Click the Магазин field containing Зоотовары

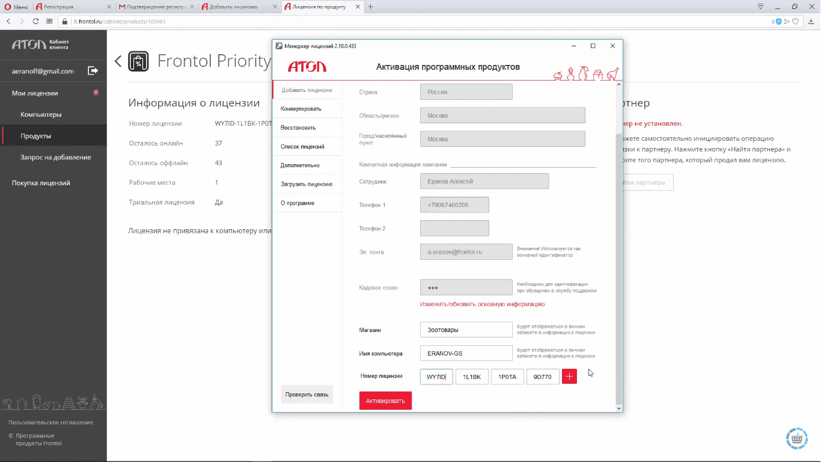tap(466, 330)
